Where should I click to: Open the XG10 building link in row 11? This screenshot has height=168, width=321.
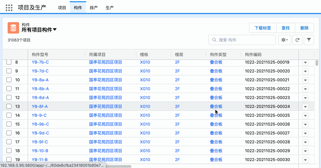(145, 89)
